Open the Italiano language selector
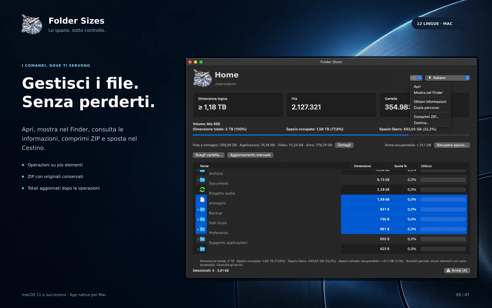 (x=448, y=78)
